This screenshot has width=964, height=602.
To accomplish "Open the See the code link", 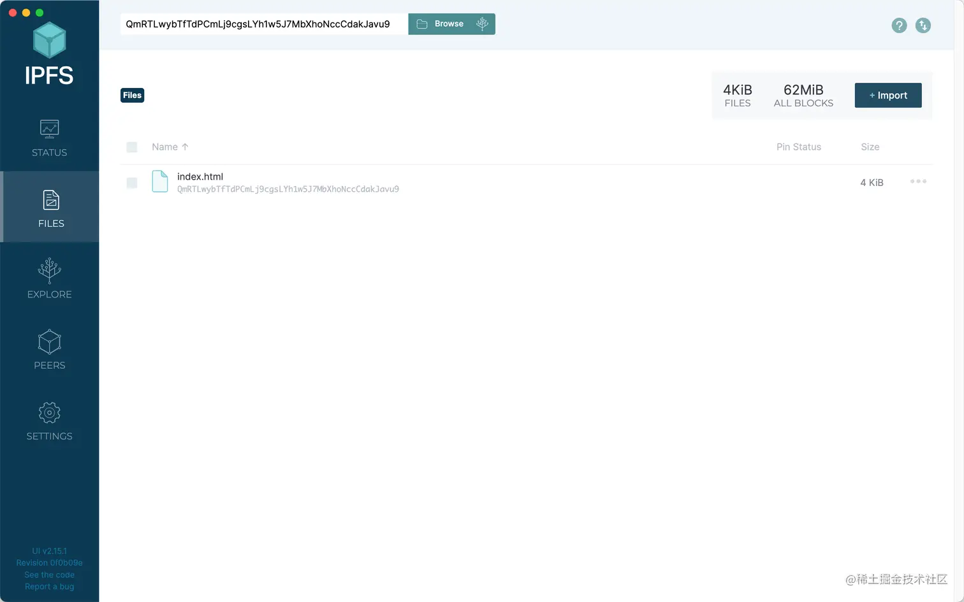I will [x=49, y=575].
